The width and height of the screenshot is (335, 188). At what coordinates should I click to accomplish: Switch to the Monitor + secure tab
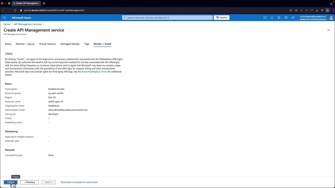pyautogui.click(x=25, y=44)
